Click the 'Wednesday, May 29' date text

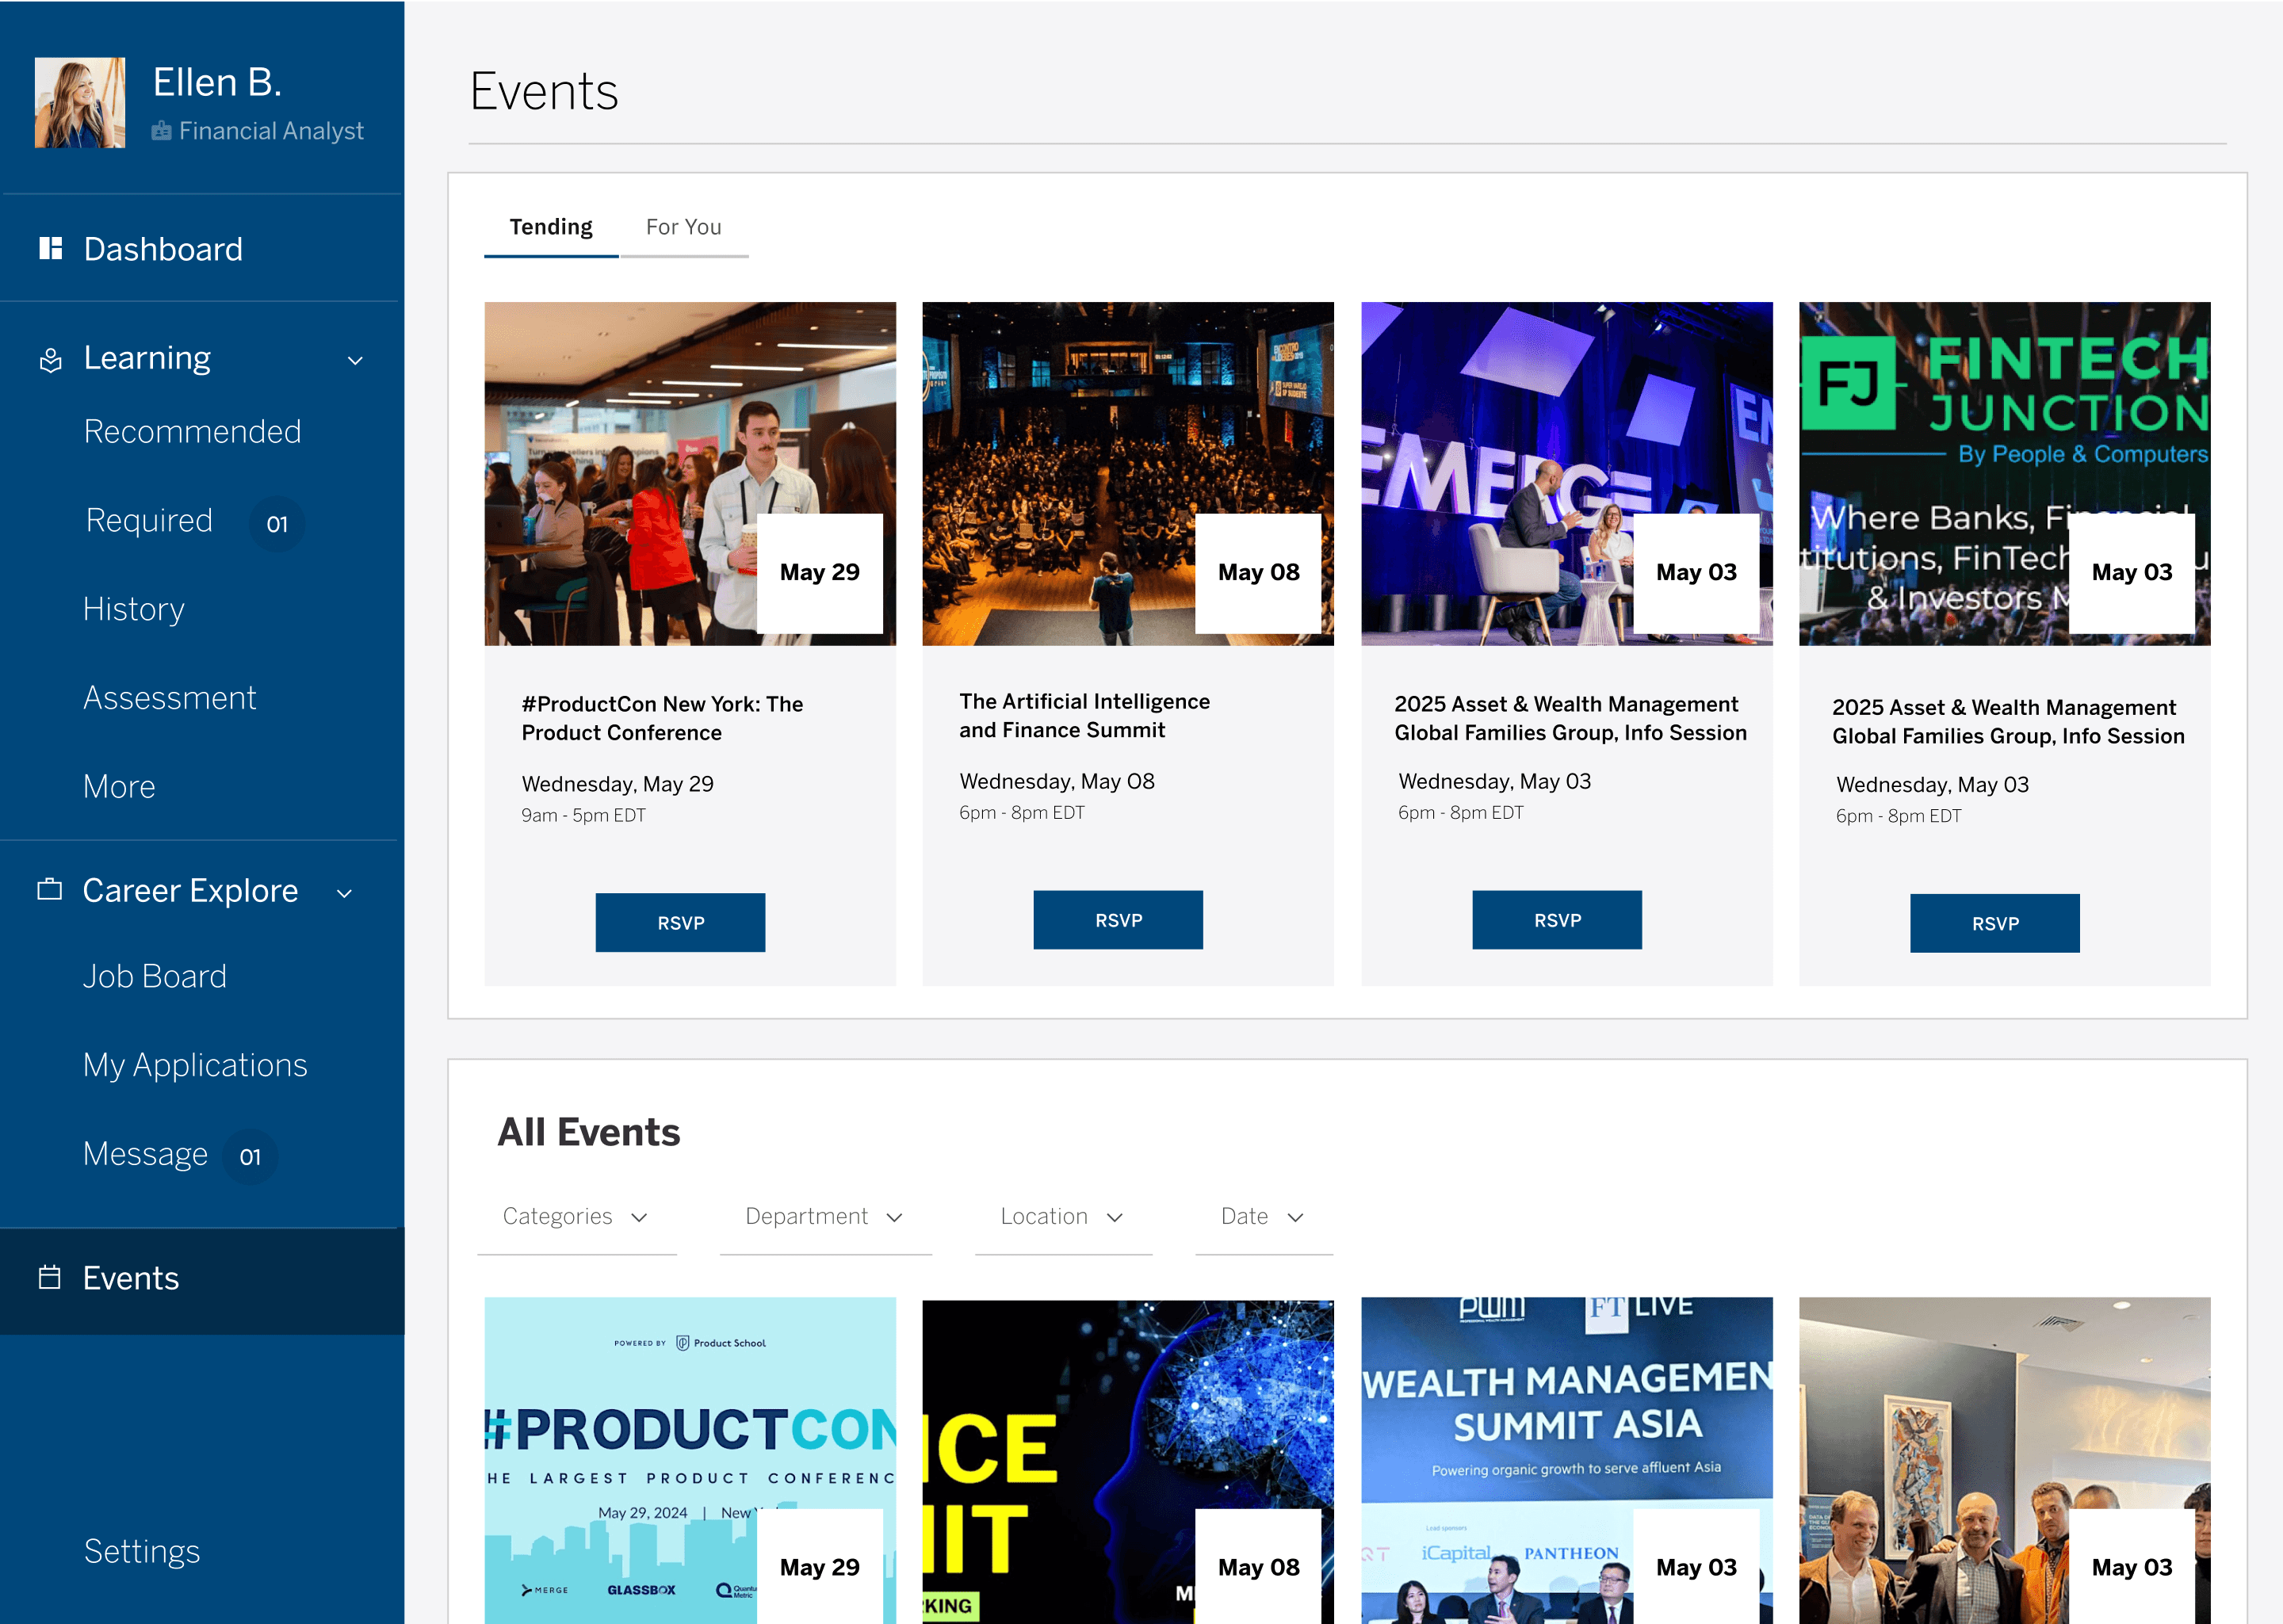[x=618, y=784]
